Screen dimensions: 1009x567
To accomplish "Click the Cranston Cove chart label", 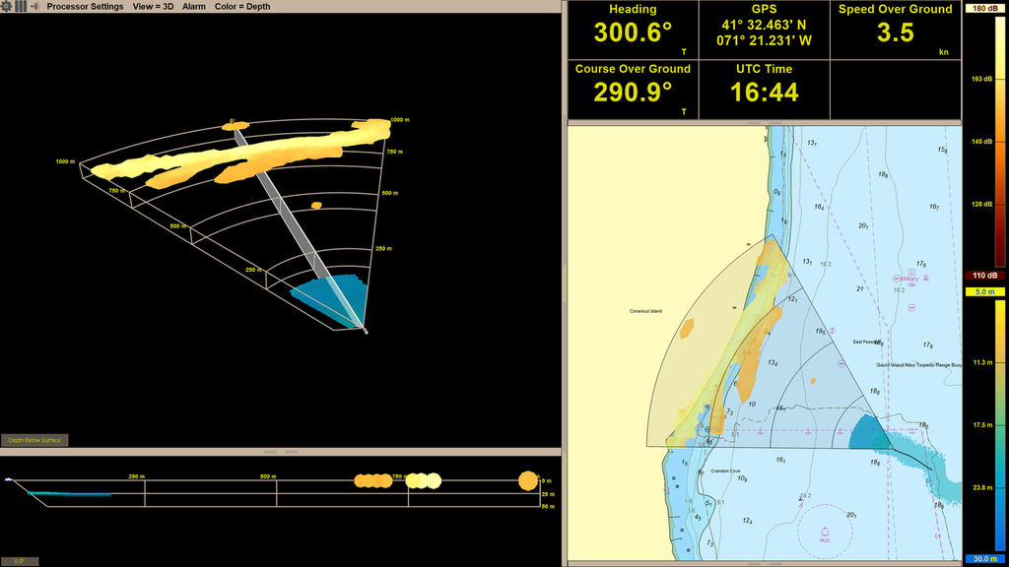I will pyautogui.click(x=725, y=471).
